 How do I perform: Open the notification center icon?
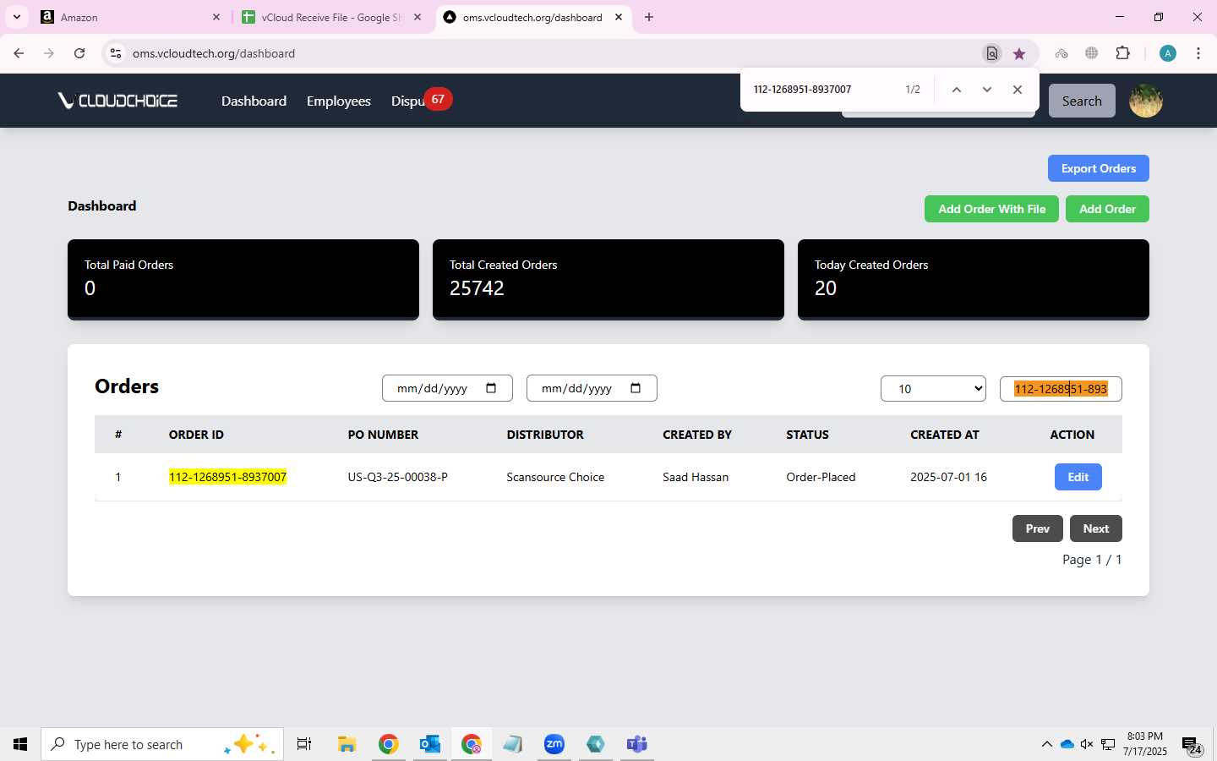tap(1192, 746)
